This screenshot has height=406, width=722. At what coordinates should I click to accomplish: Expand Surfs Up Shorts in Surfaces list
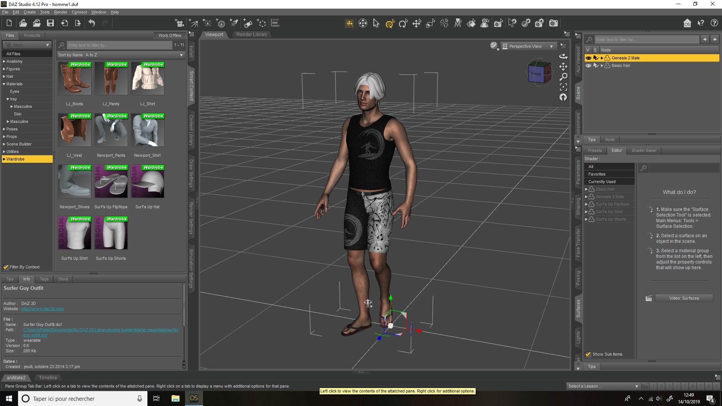(586, 219)
